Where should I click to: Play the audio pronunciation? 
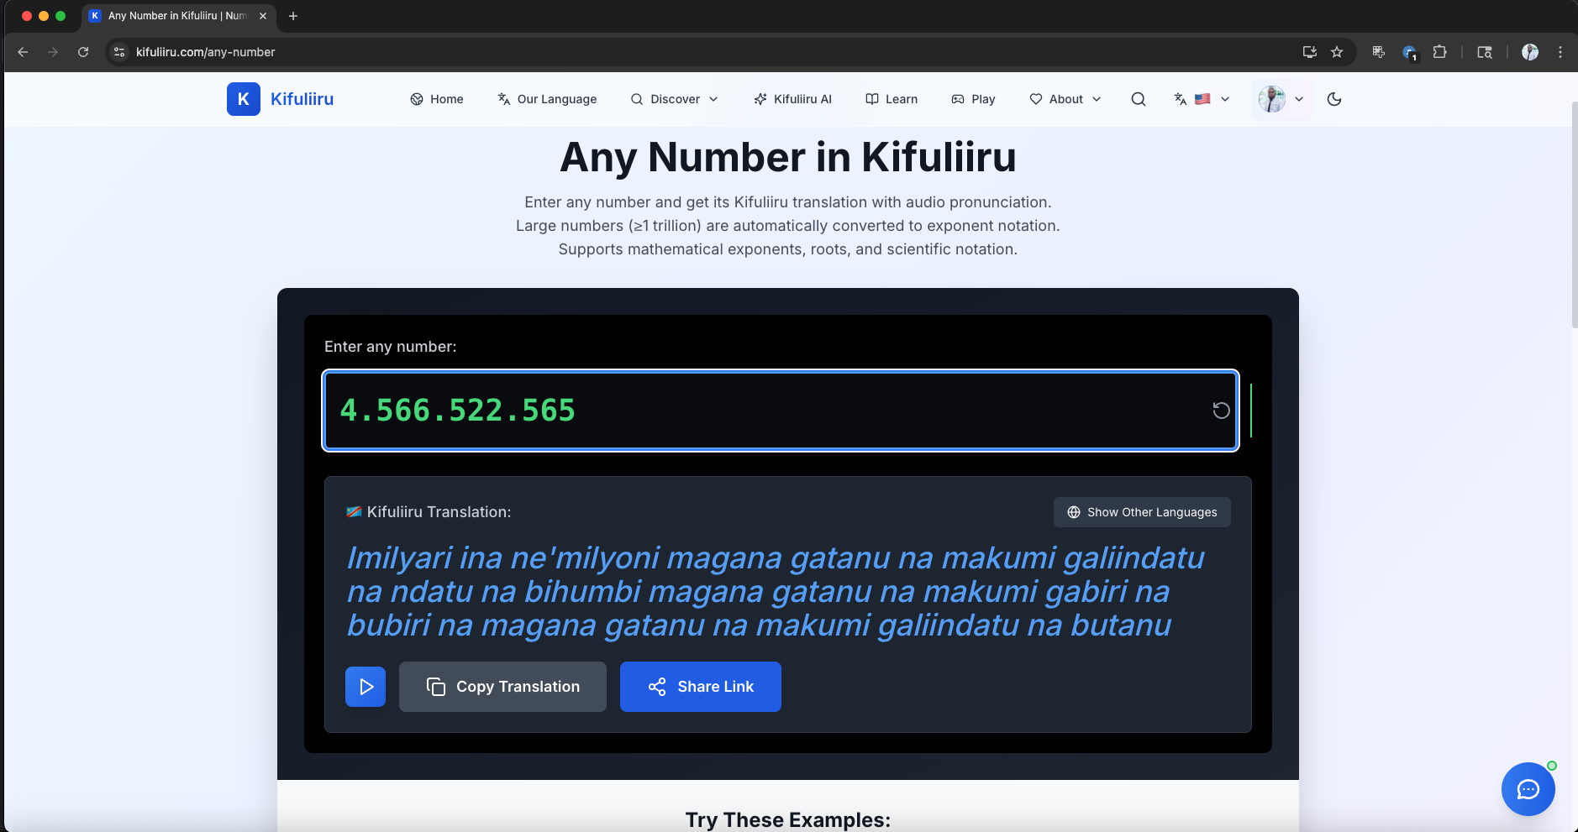[x=366, y=686]
